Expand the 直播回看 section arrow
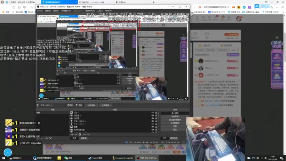This screenshot has width=286, height=161. click(x=233, y=45)
